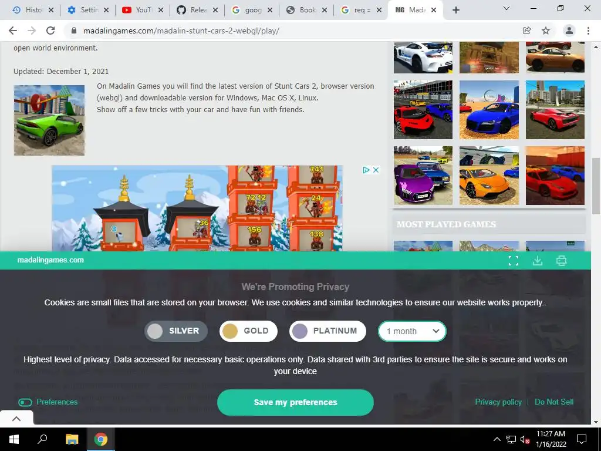The width and height of the screenshot is (601, 451).
Task: Click the browser forward arrow
Action: (x=32, y=31)
